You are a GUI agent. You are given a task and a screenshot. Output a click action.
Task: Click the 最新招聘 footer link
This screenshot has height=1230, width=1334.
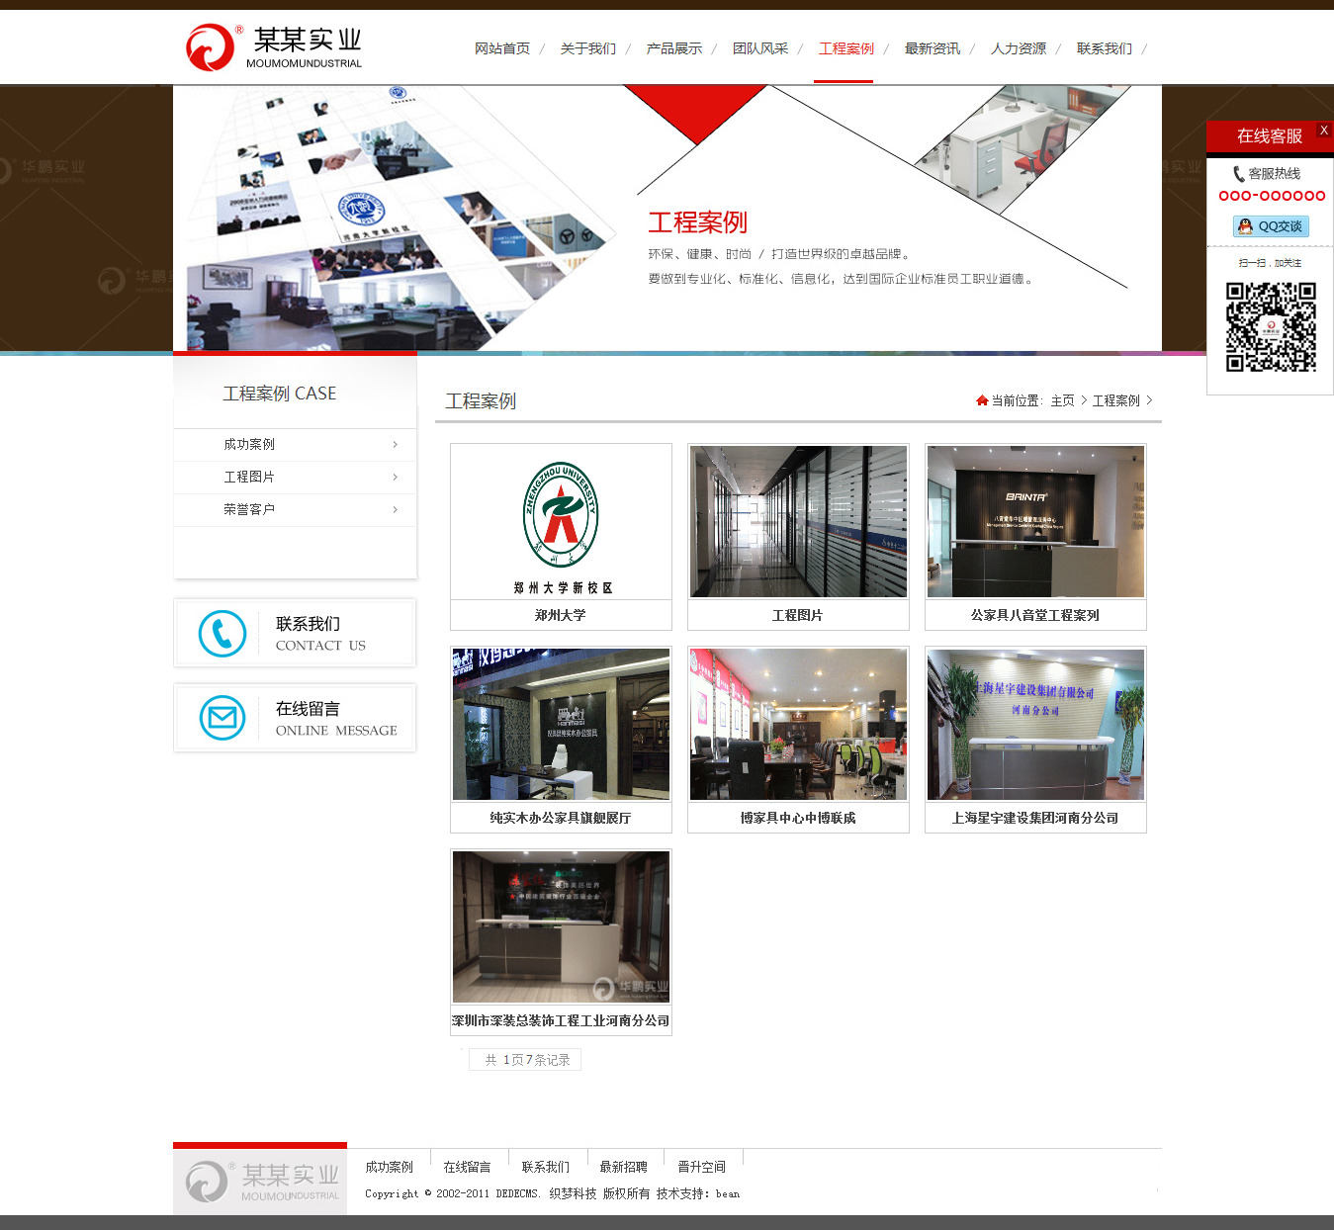pyautogui.click(x=623, y=1167)
